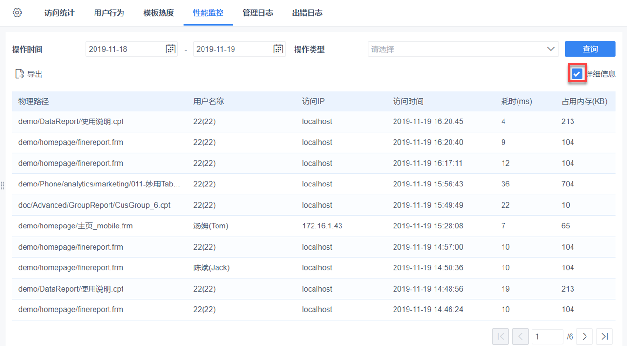The image size is (627, 346).
Task: Click the 导出 export label
Action: coord(35,74)
